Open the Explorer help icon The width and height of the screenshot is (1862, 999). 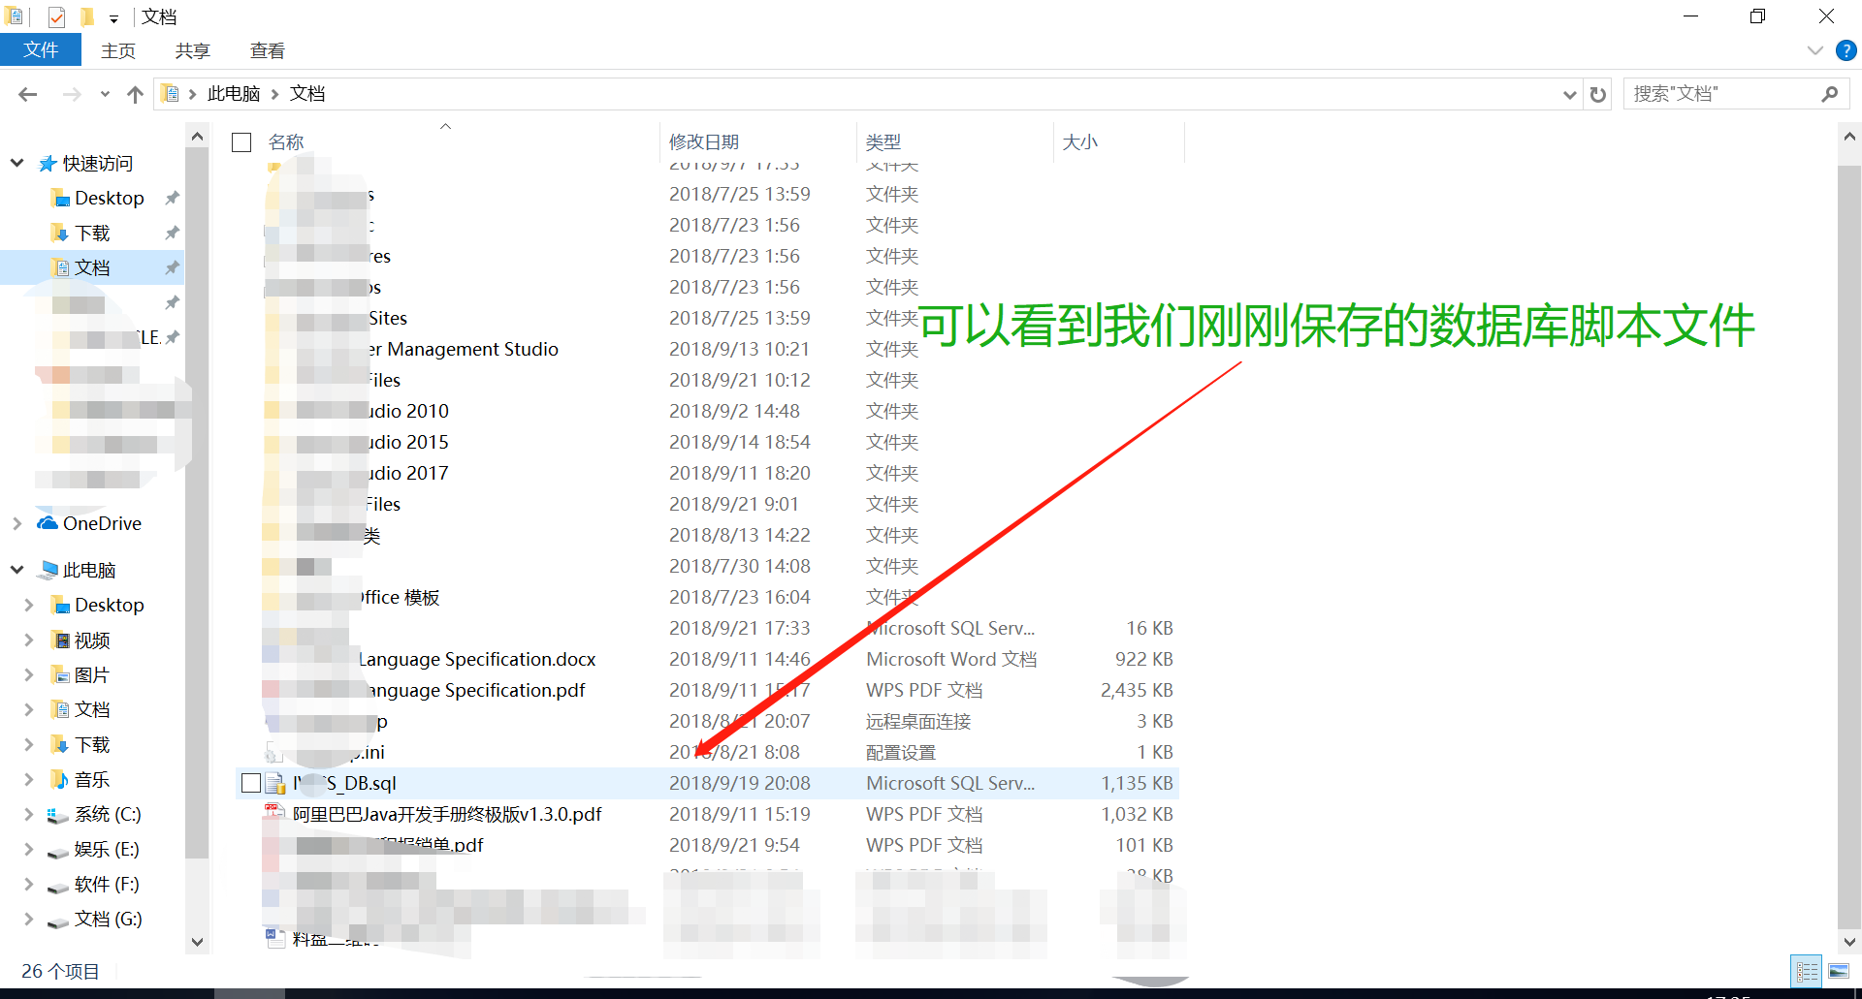tap(1846, 50)
